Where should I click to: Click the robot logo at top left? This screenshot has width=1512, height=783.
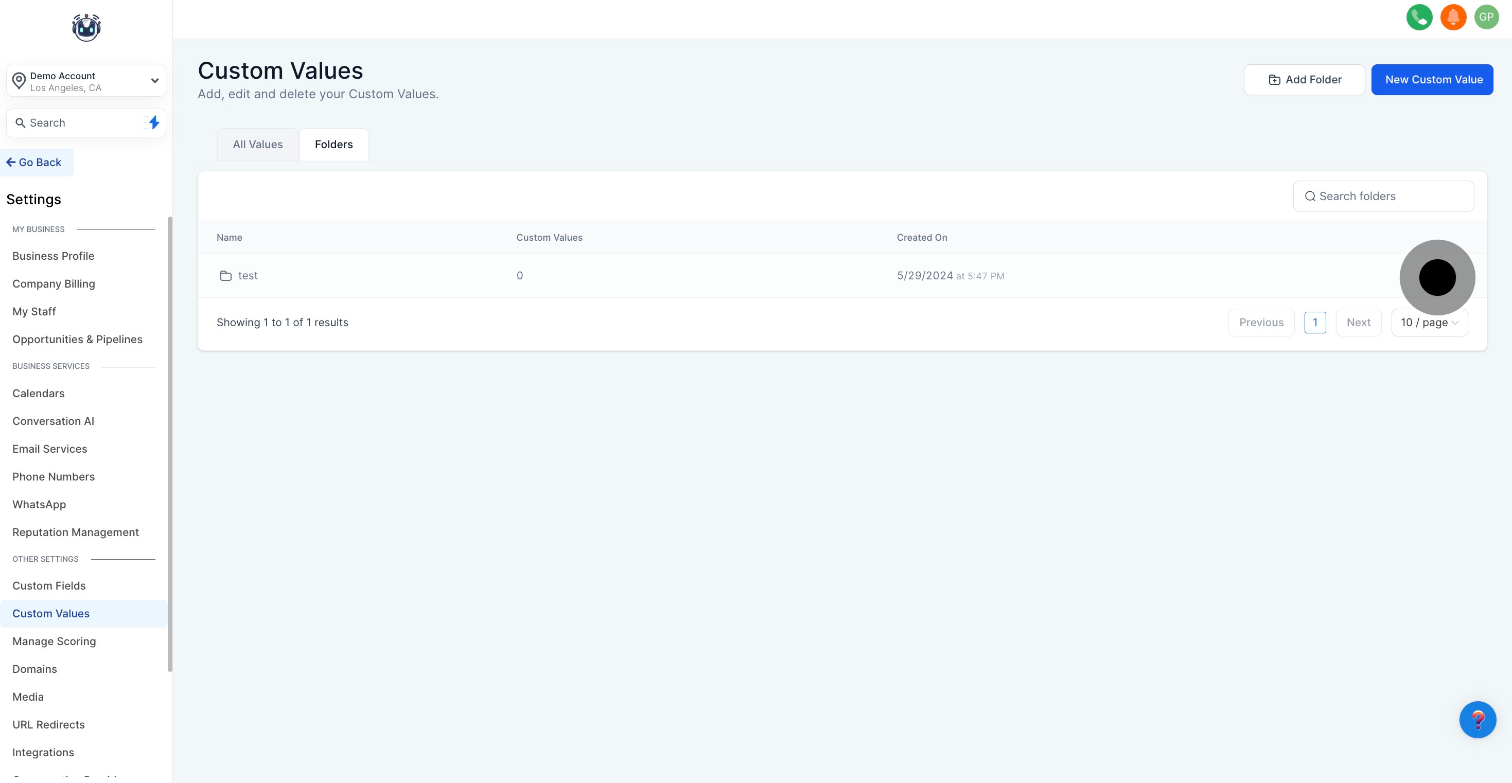(x=86, y=28)
